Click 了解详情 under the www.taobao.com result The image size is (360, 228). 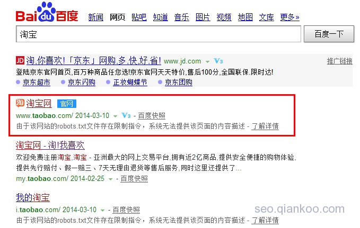coord(265,126)
